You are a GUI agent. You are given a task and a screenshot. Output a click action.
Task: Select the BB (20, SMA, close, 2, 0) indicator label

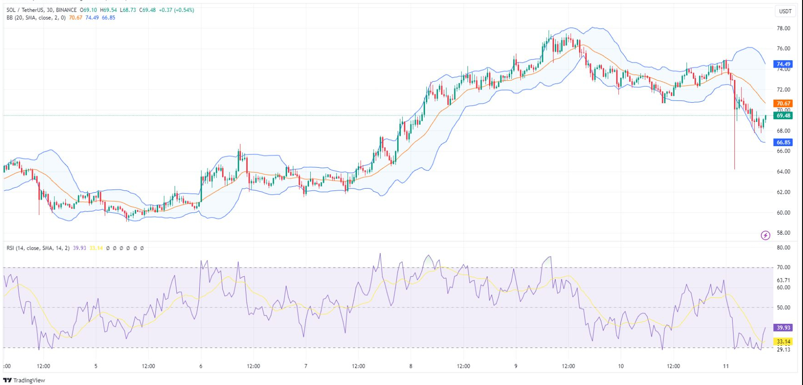36,18
